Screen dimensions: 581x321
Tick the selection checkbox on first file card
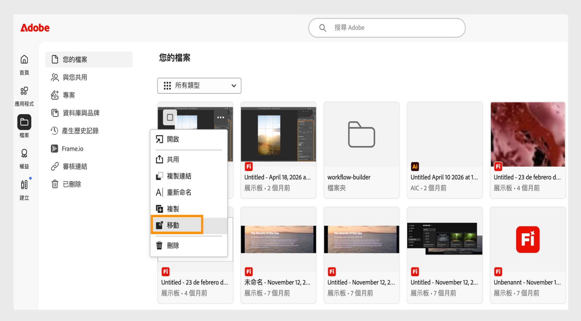[x=170, y=117]
